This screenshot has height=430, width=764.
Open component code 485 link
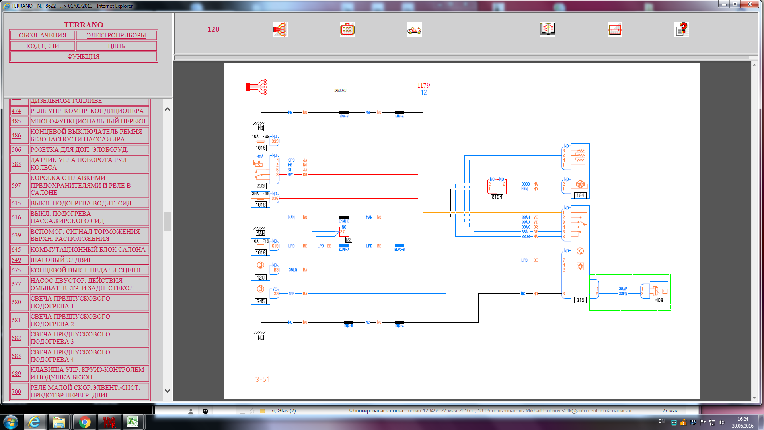pyautogui.click(x=16, y=121)
